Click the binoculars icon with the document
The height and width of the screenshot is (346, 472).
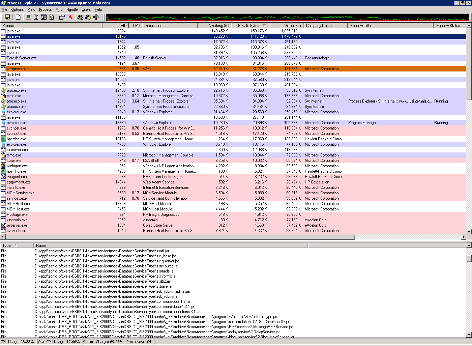pos(80,17)
